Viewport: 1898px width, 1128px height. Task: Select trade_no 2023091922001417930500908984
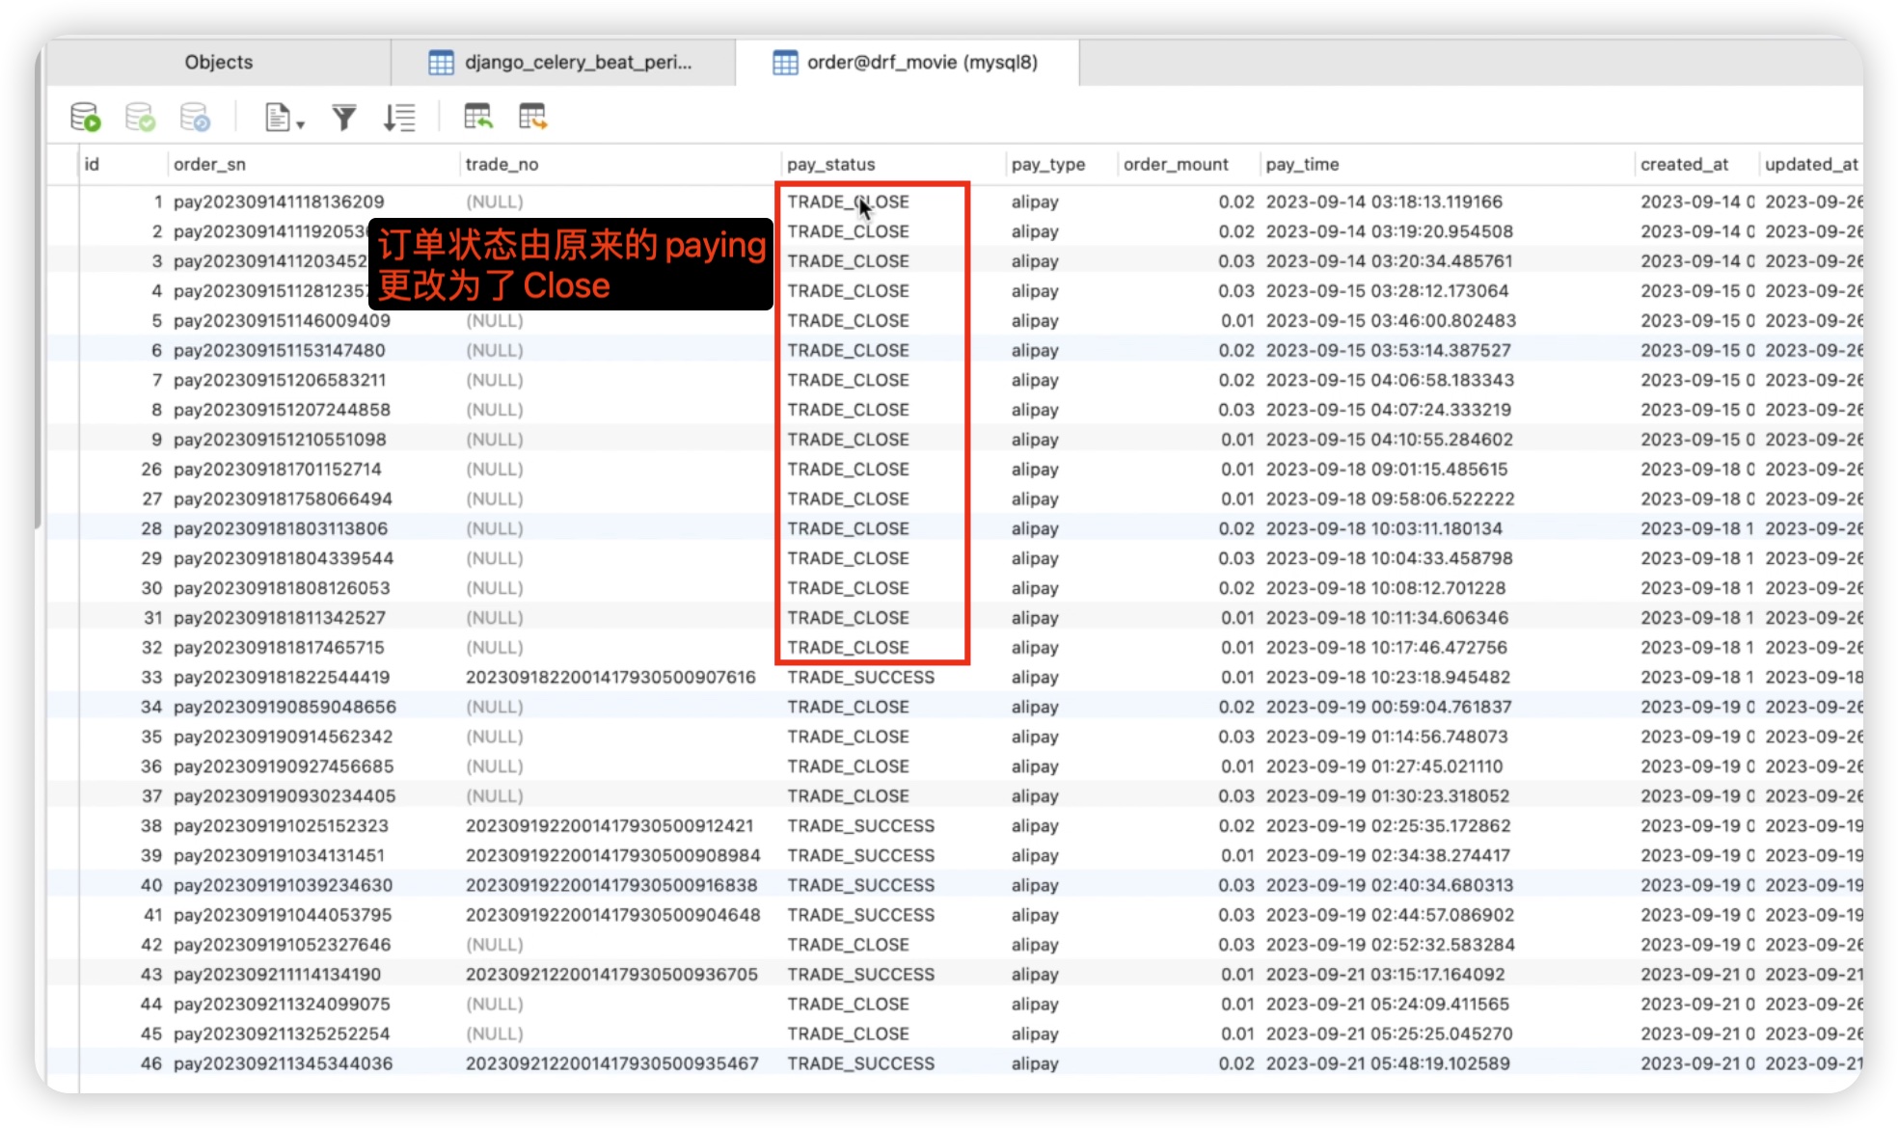[x=613, y=855]
